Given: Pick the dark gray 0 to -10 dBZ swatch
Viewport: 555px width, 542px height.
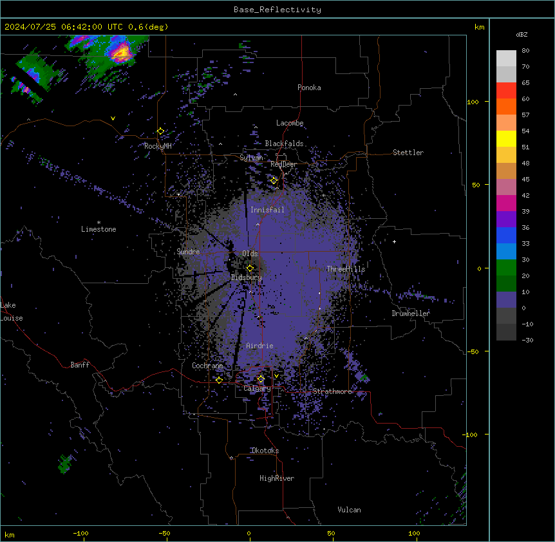Looking at the screenshot, I should pos(506,316).
